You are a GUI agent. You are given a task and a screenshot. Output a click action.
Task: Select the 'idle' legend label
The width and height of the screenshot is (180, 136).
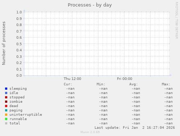click(14, 93)
